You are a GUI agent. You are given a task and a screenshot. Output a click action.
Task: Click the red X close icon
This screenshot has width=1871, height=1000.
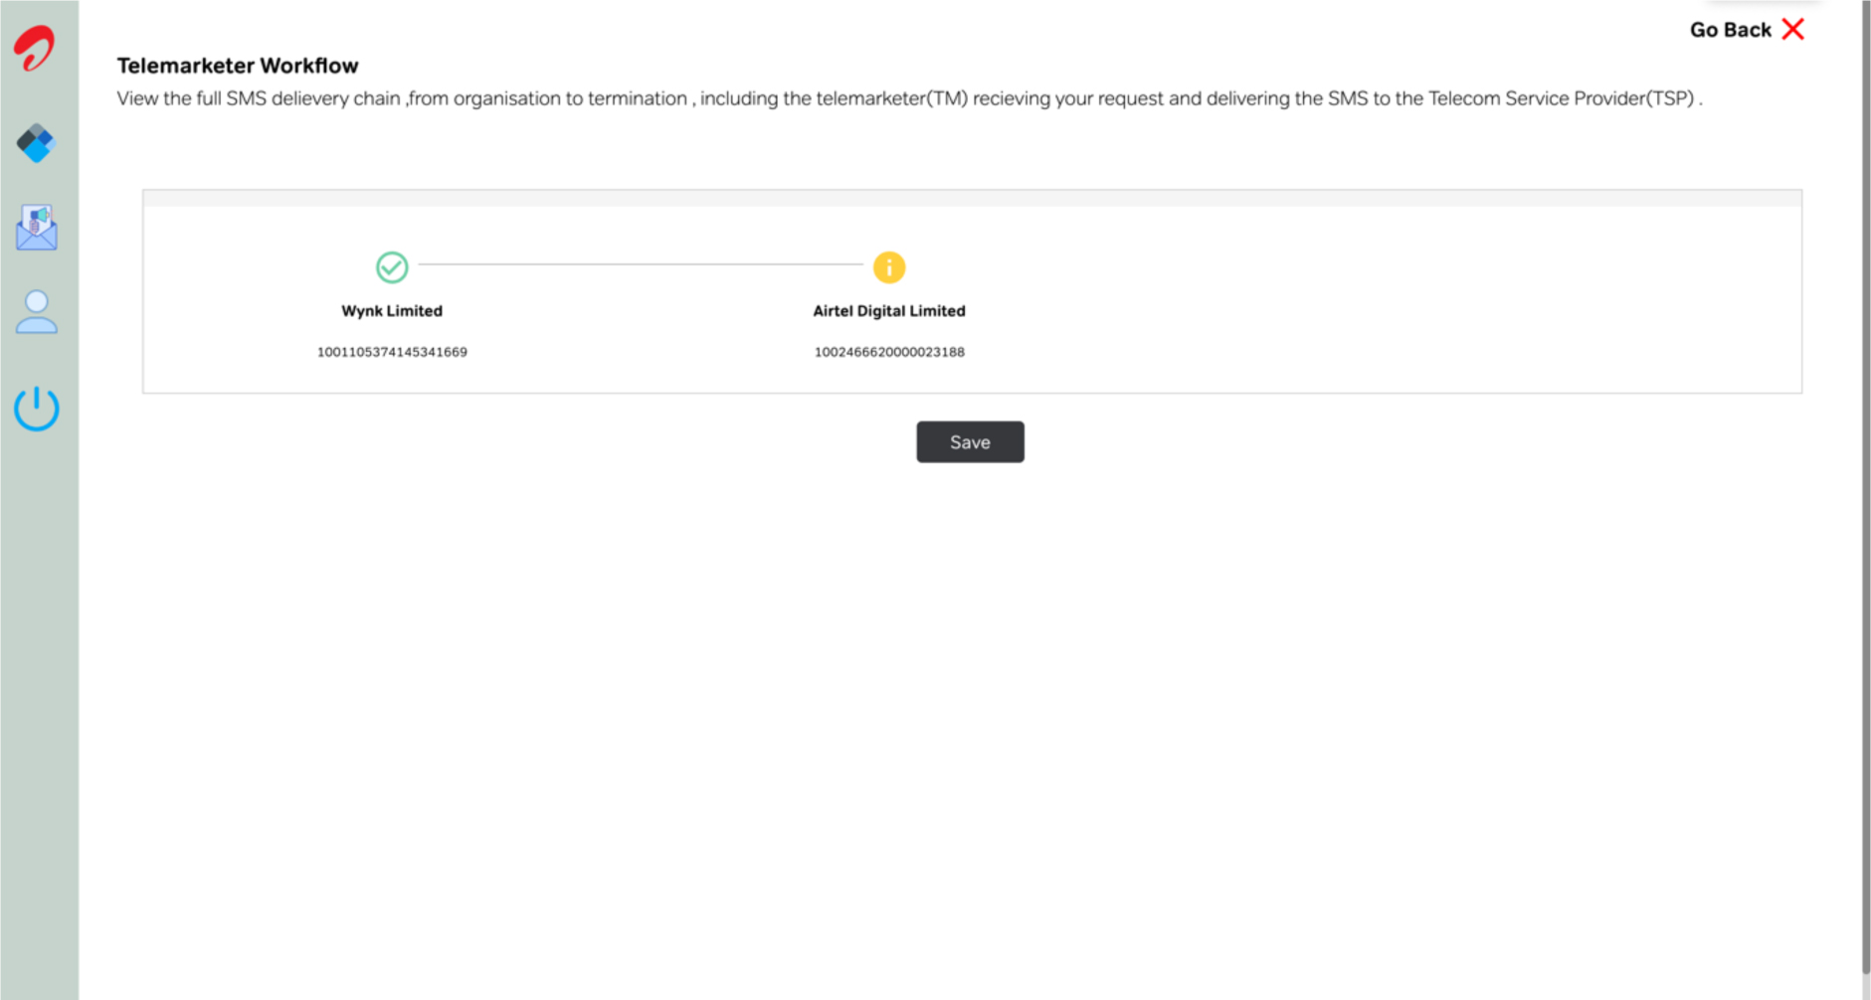(1793, 29)
